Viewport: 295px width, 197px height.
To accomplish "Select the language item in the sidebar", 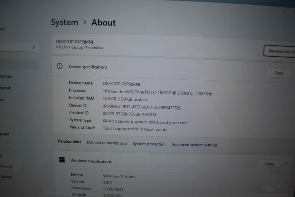I will click(4, 134).
